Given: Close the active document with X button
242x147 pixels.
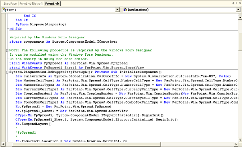Looking at the screenshot, I should [240, 3].
